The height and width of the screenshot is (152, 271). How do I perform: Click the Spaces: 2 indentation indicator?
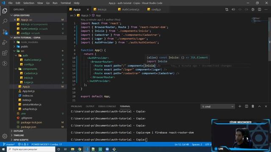coord(197,144)
